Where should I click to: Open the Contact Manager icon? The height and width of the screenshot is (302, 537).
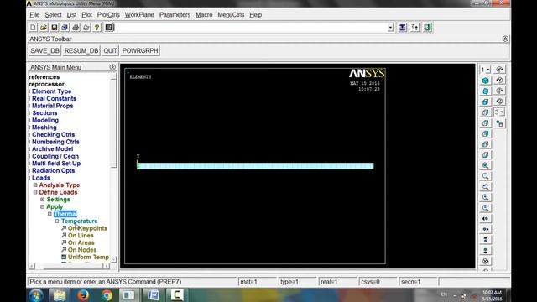(x=427, y=28)
